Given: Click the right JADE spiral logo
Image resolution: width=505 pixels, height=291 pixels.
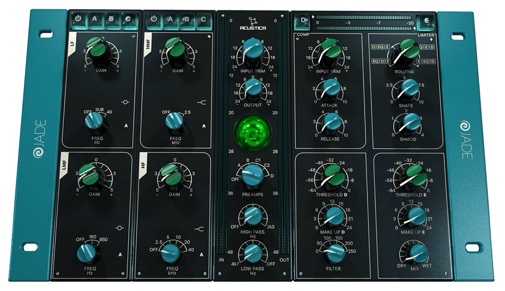Looking at the screenshot, I should [x=465, y=126].
